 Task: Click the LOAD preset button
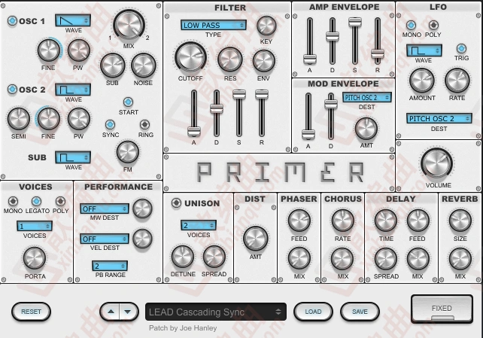pos(313,312)
